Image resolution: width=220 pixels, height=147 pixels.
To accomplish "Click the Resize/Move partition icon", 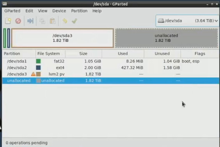I will click(30, 21).
